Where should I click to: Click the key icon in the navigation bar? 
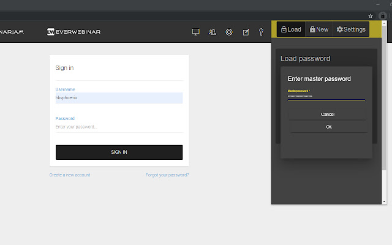261,32
